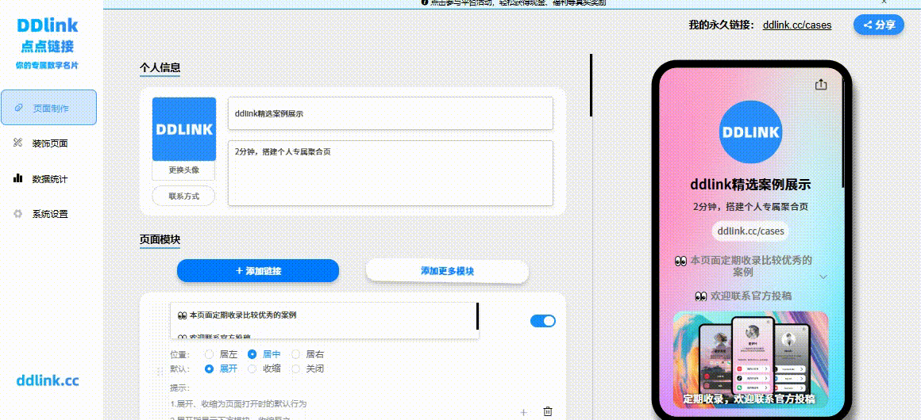Viewport: 921px width, 420px height.
Task: Click the share icon in the phone preview
Action: [x=820, y=85]
